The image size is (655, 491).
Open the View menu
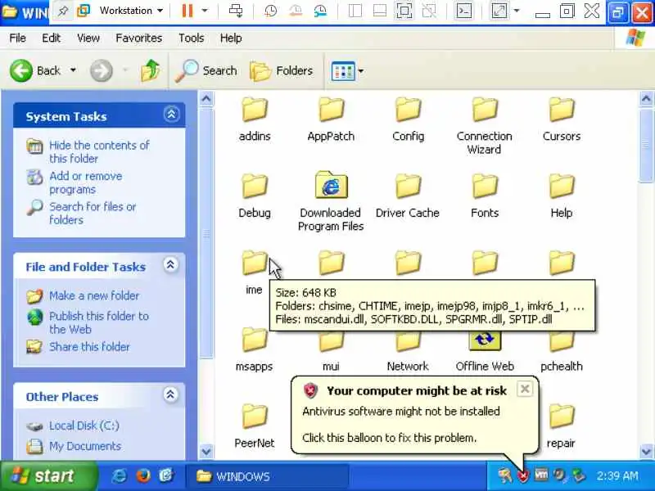(88, 38)
